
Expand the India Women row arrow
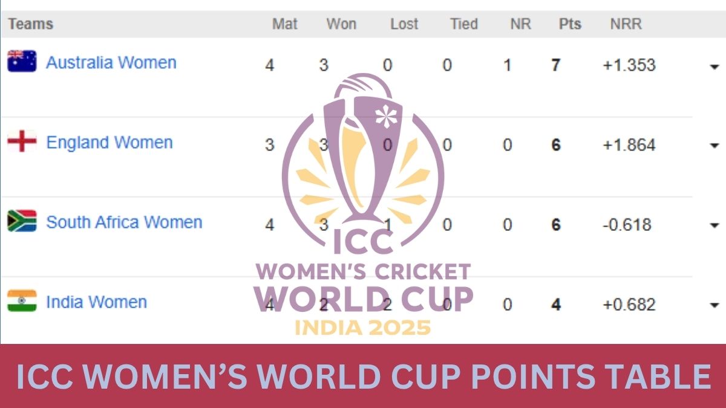(715, 305)
